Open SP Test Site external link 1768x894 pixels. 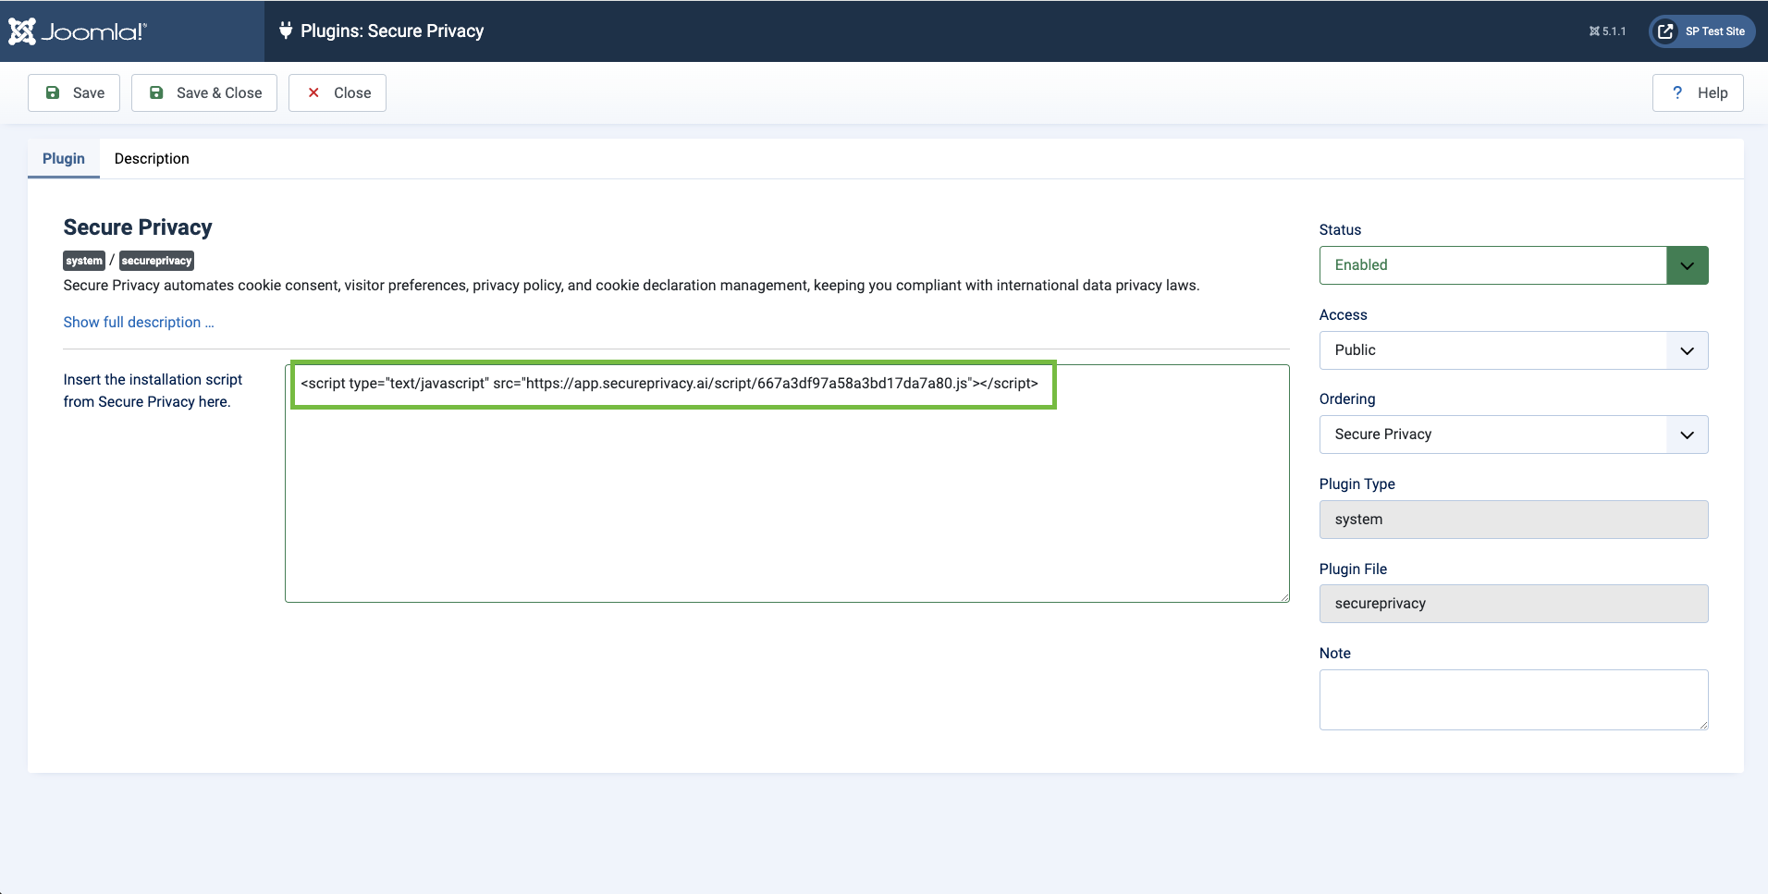pyautogui.click(x=1701, y=31)
